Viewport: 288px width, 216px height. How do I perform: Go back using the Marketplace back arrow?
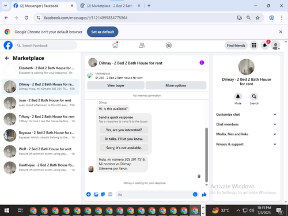[7, 58]
